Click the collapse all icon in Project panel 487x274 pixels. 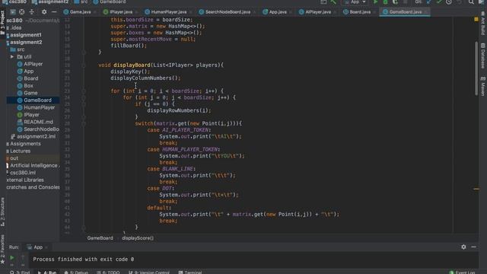32,12
